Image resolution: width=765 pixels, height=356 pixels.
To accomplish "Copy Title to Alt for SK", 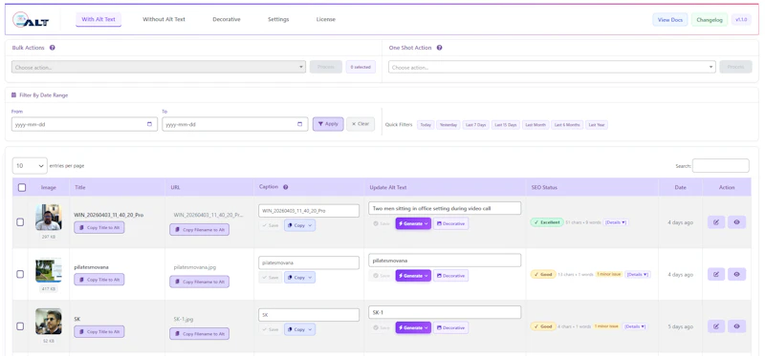I will point(99,331).
